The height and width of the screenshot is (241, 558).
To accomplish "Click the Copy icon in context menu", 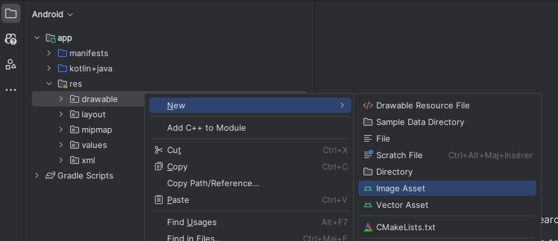I will tap(159, 166).
